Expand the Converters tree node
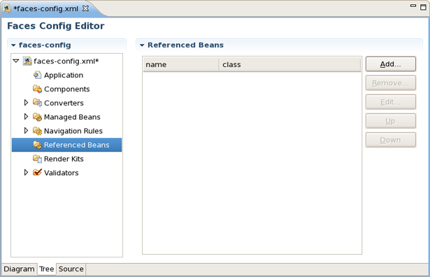Viewport: 430px width, 277px height. tap(26, 103)
